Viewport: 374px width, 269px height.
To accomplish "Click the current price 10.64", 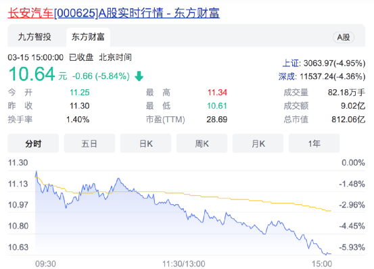I will pos(32,74).
